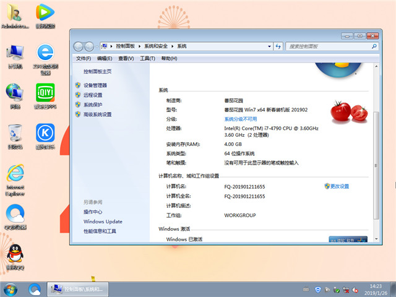Click the scroll up arrow
The image size is (396, 297).
[x=376, y=66]
